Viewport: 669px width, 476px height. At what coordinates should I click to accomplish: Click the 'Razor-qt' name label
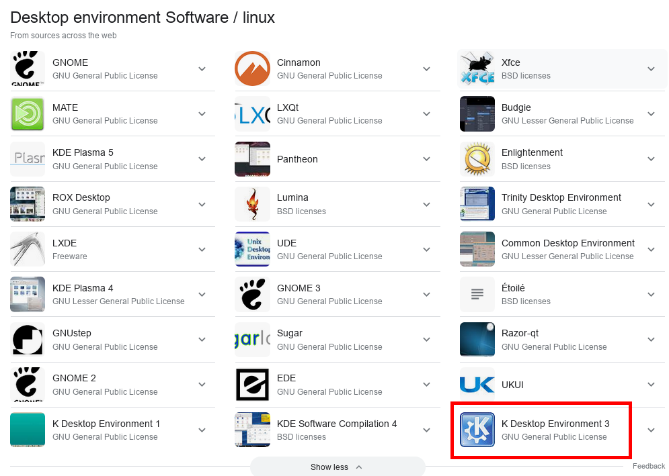[x=520, y=333]
